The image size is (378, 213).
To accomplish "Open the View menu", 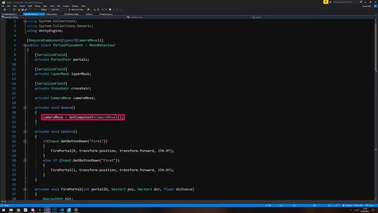I will point(15,6).
